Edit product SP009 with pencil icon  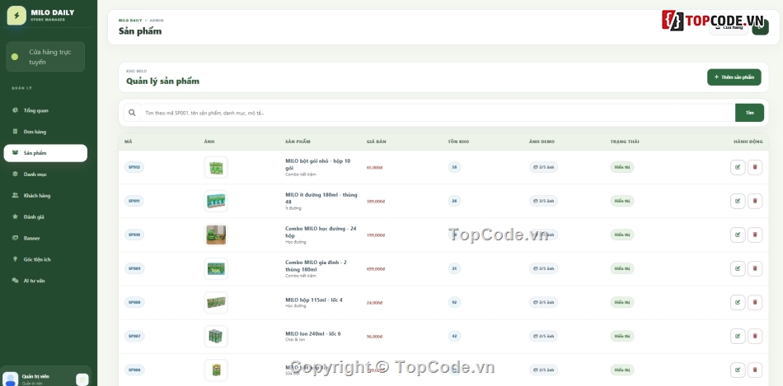(x=738, y=269)
